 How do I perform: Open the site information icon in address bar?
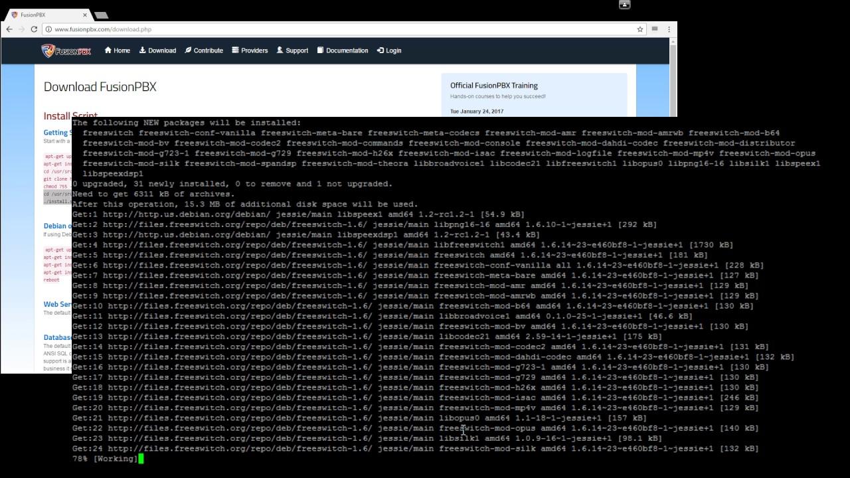tap(48, 29)
